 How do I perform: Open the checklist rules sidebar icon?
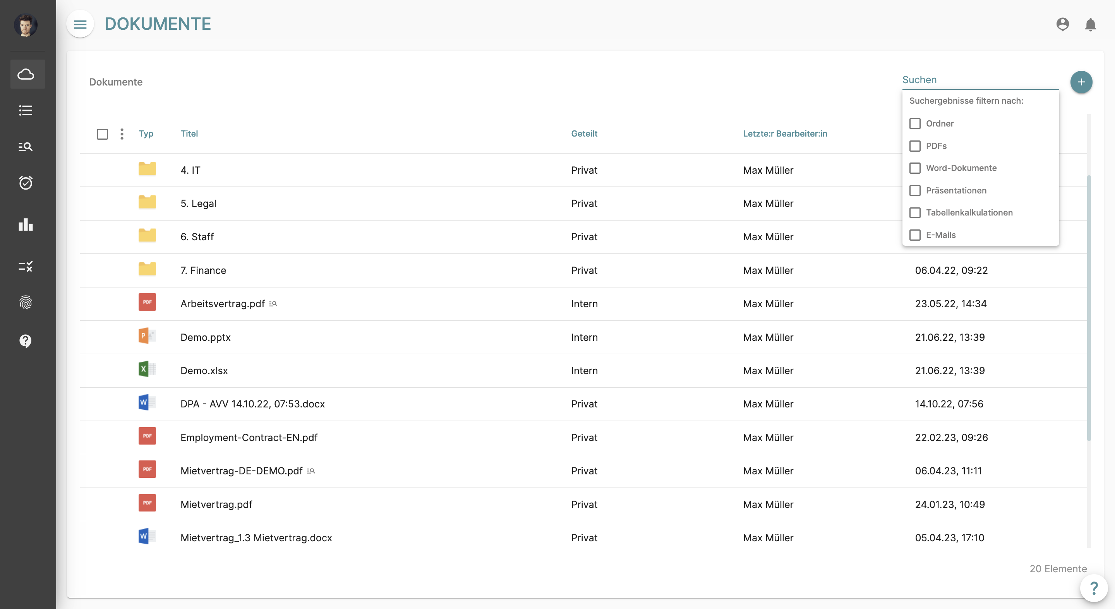coord(26,267)
